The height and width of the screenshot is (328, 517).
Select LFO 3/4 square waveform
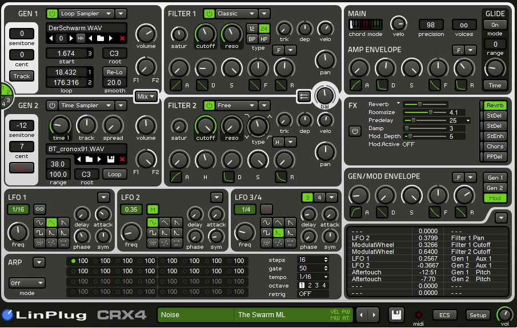[x=266, y=233]
